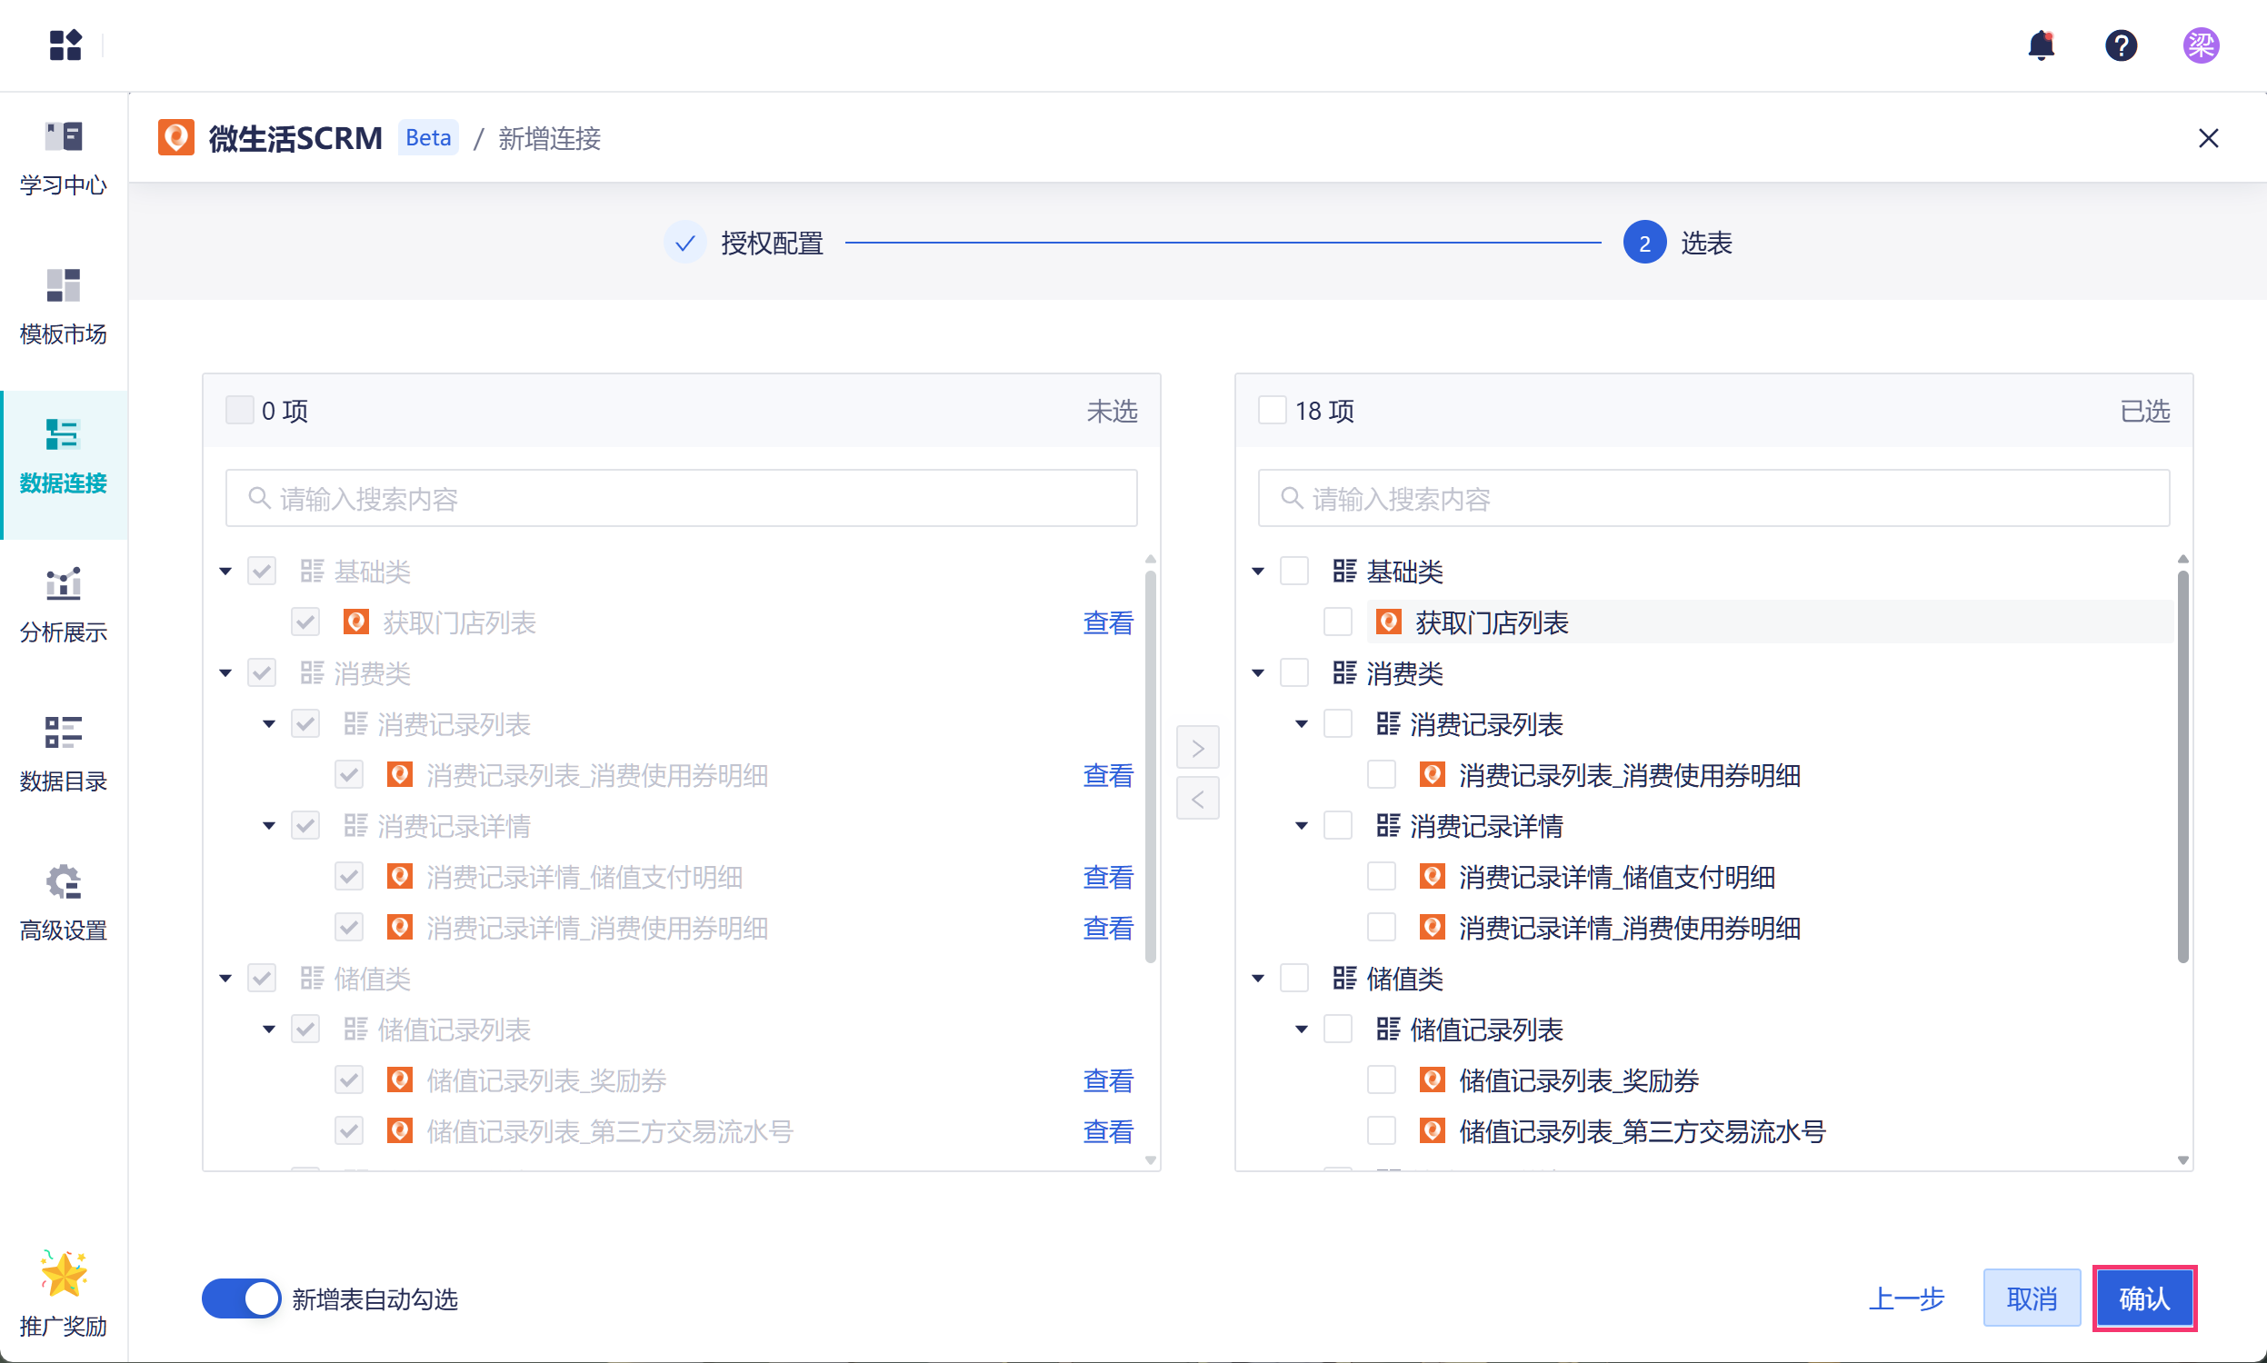Collapse 基础类 in the selected panel
The width and height of the screenshot is (2267, 1363).
click(x=1257, y=572)
